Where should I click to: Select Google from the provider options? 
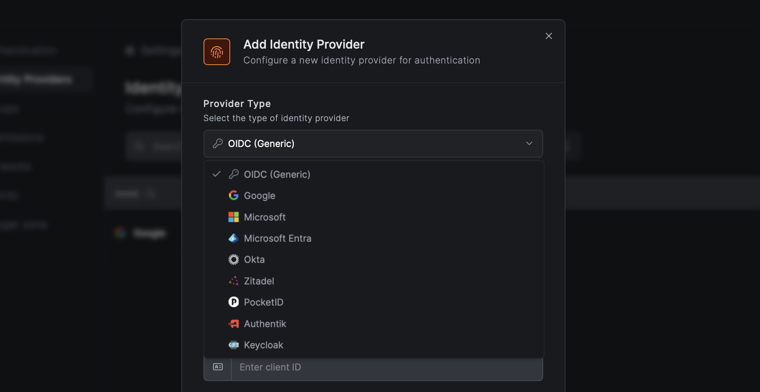[x=259, y=196]
